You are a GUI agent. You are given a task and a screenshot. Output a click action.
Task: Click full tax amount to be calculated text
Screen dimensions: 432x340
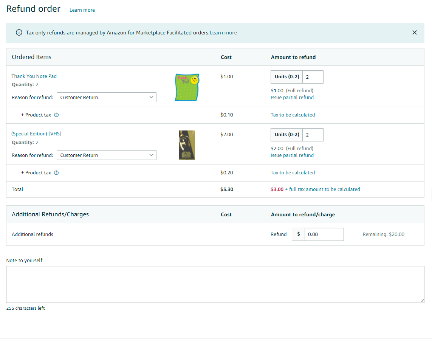point(324,189)
